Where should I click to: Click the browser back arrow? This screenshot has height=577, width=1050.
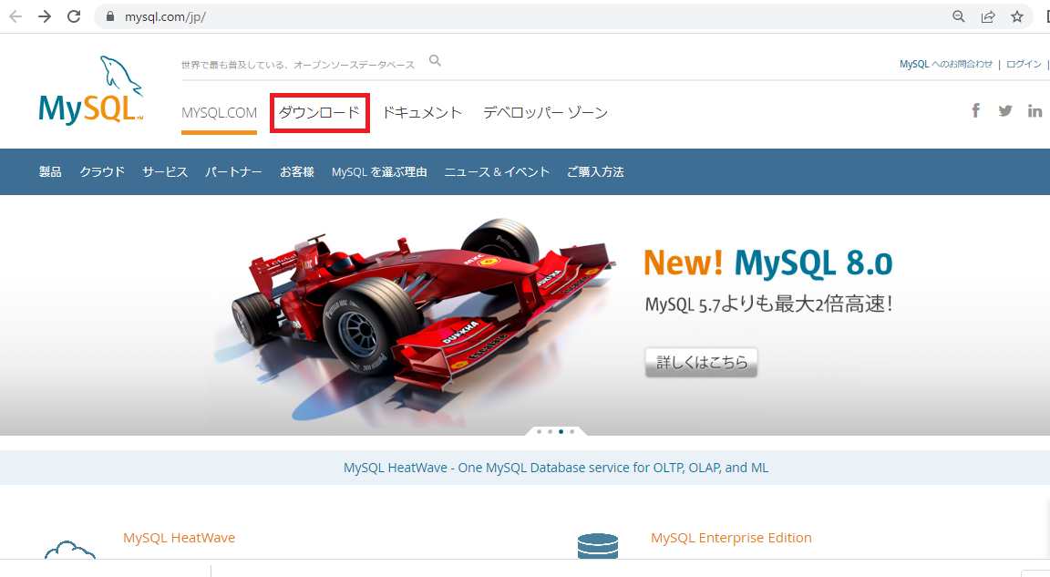click(15, 16)
